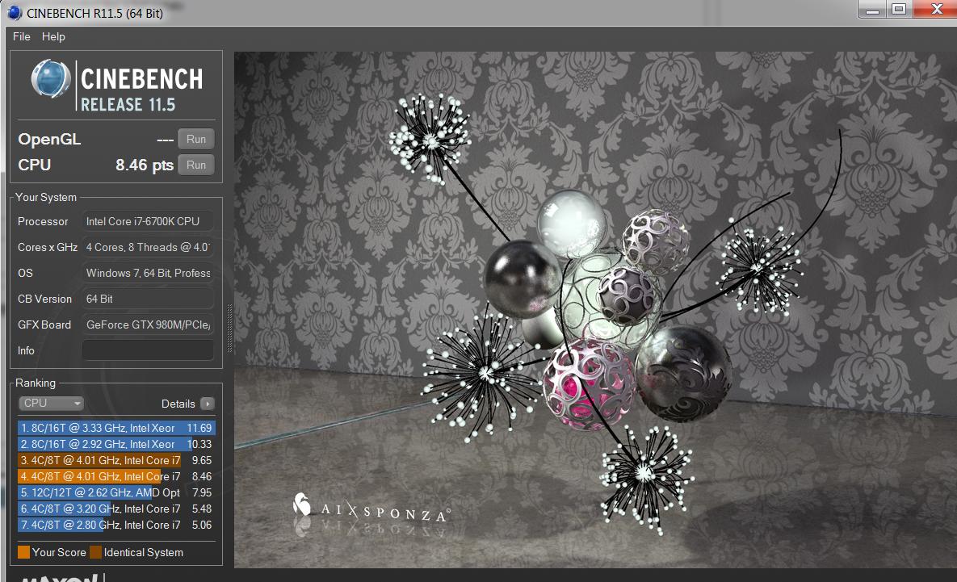Open the CPU ranking dropdown
Viewport: 957px width, 582px height.
tap(51, 404)
